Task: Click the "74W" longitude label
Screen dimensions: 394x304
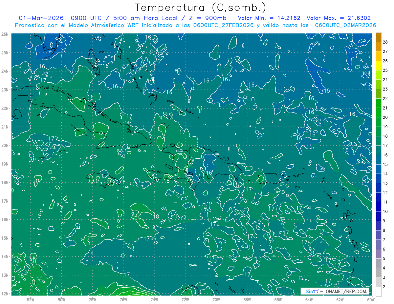Action: point(154,299)
